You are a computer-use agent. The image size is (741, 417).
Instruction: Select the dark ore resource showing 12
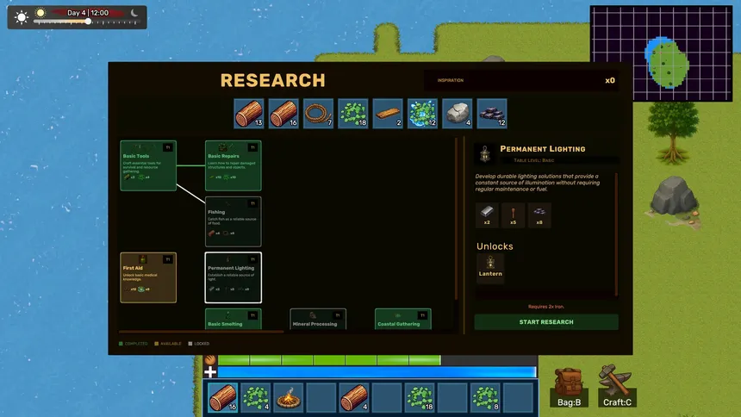tap(492, 114)
